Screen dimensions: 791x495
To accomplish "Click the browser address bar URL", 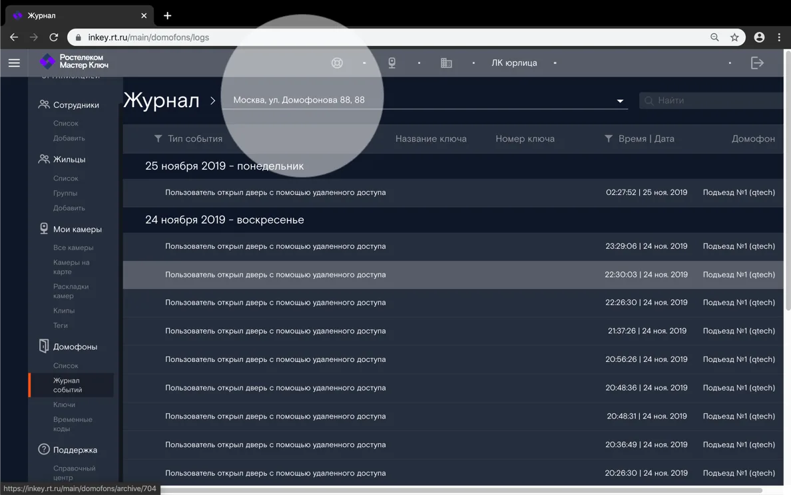I will [x=148, y=37].
